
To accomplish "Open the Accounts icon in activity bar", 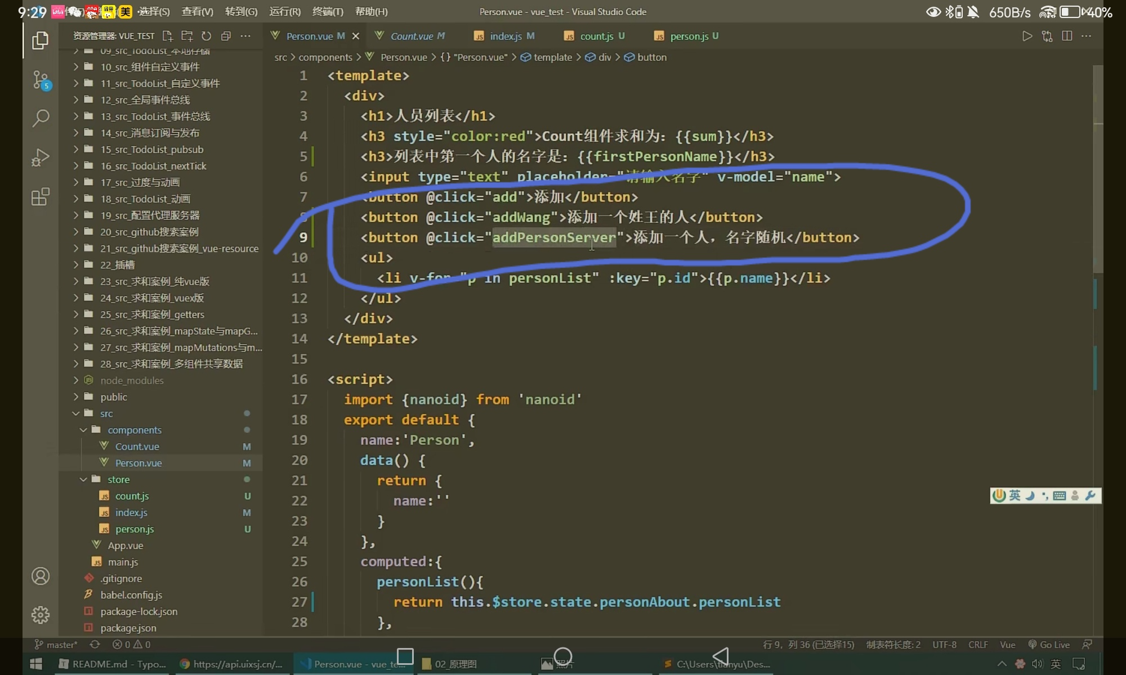I will pos(41,576).
